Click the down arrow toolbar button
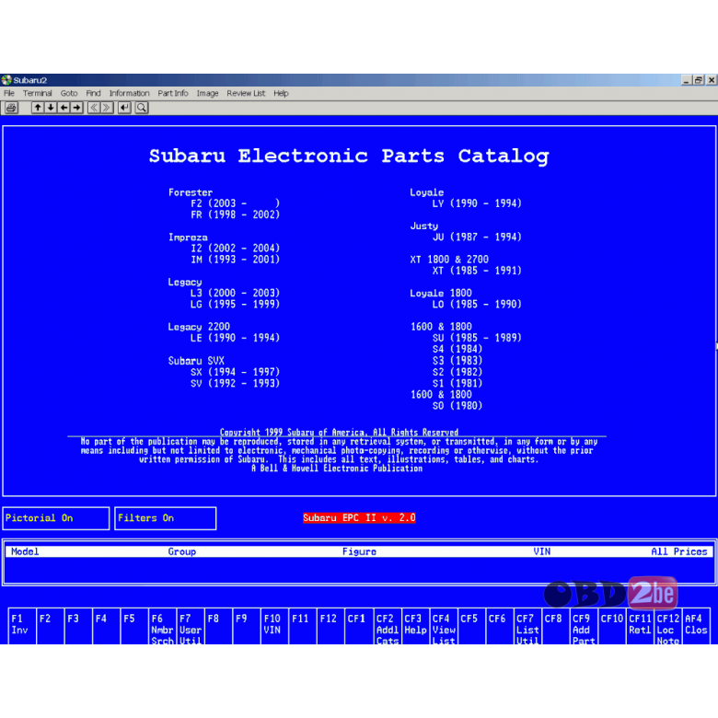 click(51, 108)
